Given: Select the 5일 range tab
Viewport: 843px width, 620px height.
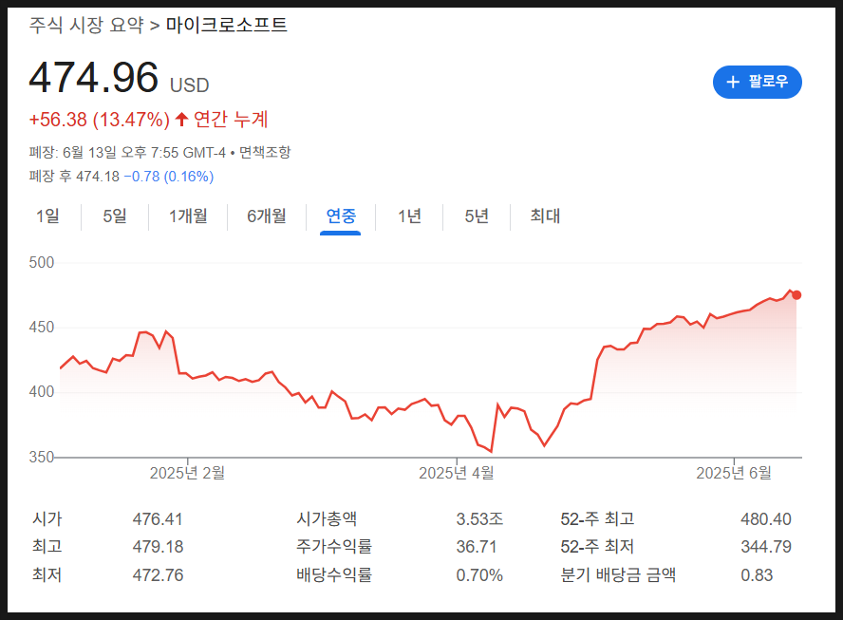Looking at the screenshot, I should tap(115, 216).
